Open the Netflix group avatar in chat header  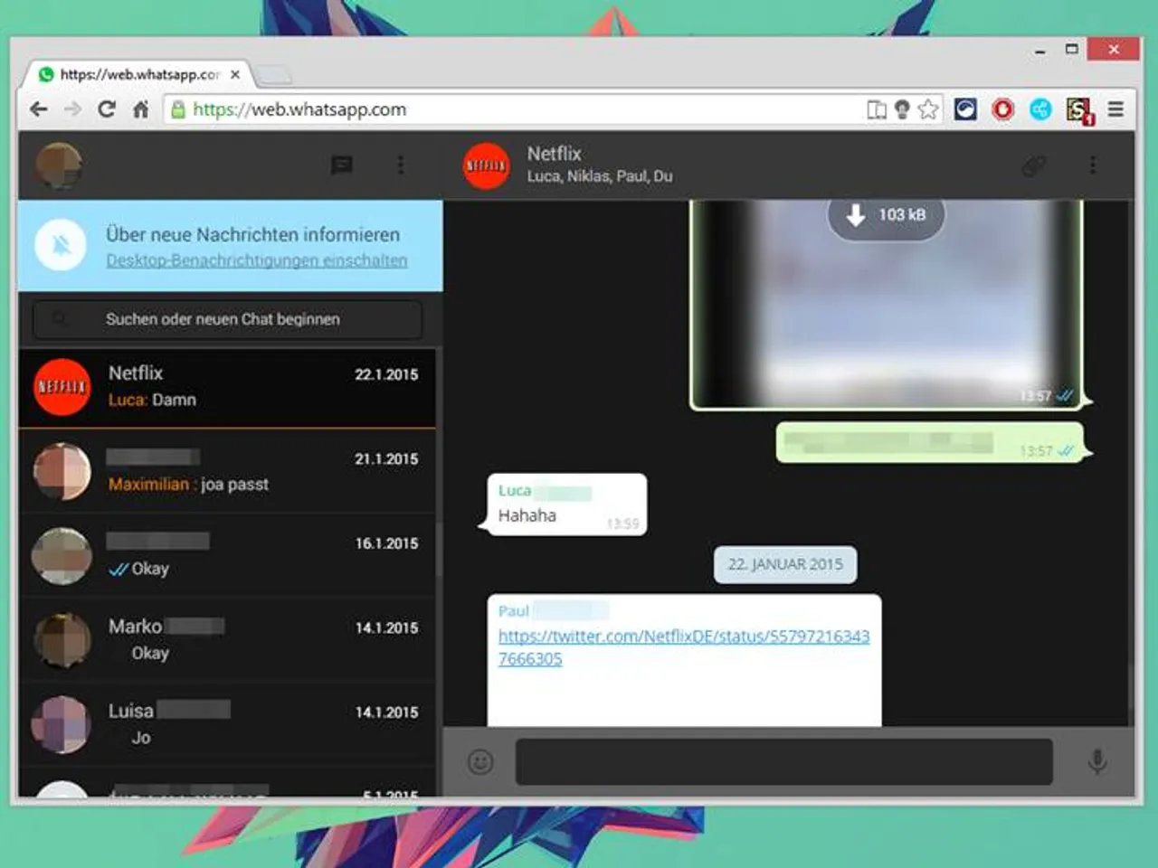click(486, 165)
